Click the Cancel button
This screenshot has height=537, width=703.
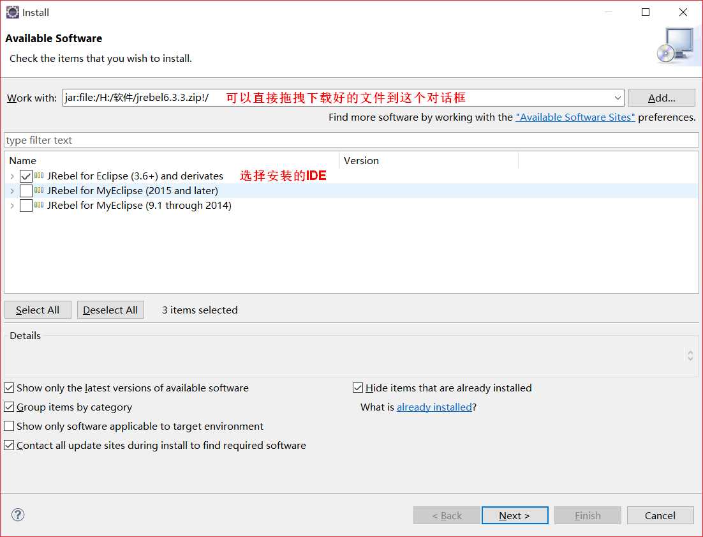click(x=660, y=515)
